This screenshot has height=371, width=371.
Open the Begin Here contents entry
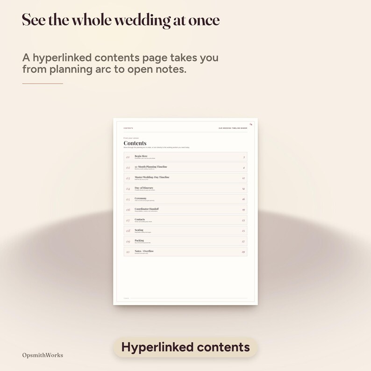185,157
